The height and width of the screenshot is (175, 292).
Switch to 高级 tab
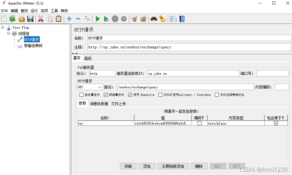point(88,58)
